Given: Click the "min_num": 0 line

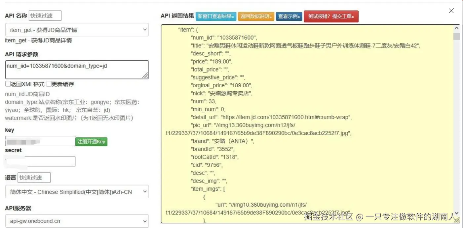Looking at the screenshot, I should coord(208,109).
